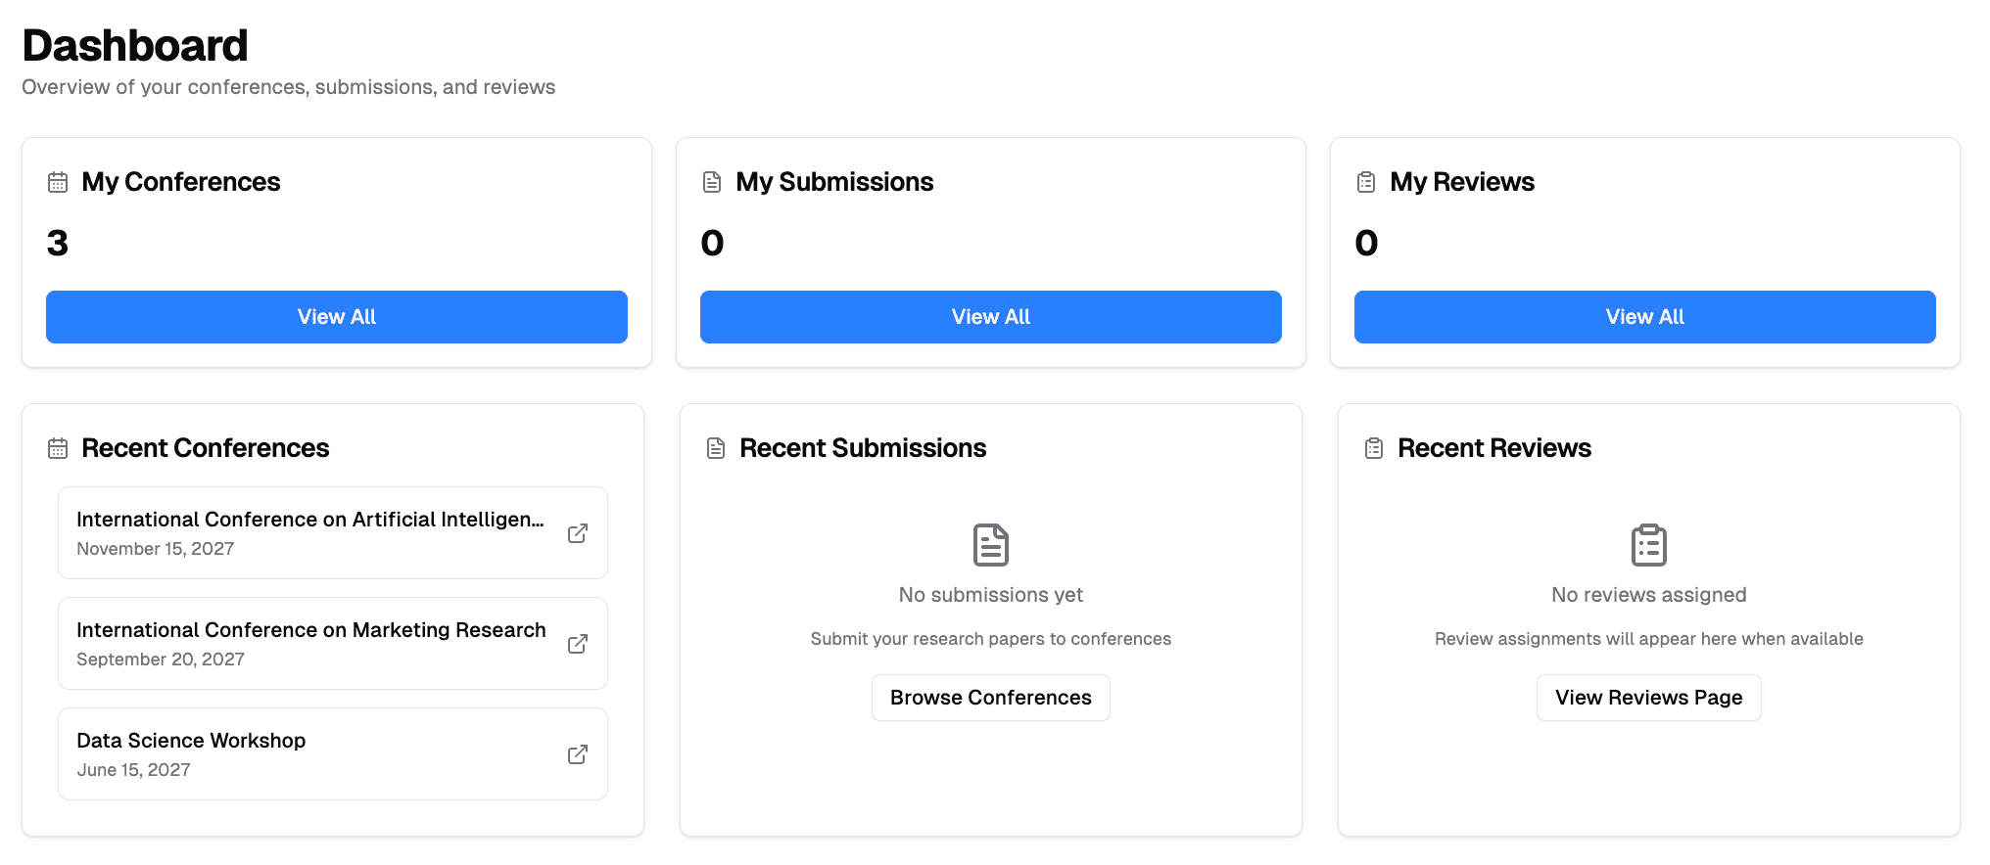Click the large empty-state reviews clipboard icon
Viewport: 1990px width, 865px height.
[x=1648, y=545]
